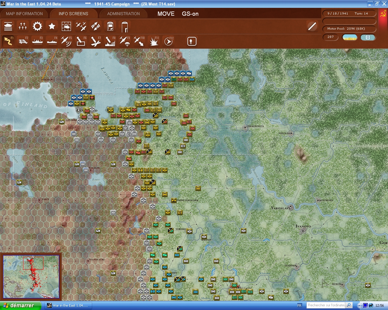Click the date and Turn 14 display
This screenshot has height=310, width=388.
(349, 13)
